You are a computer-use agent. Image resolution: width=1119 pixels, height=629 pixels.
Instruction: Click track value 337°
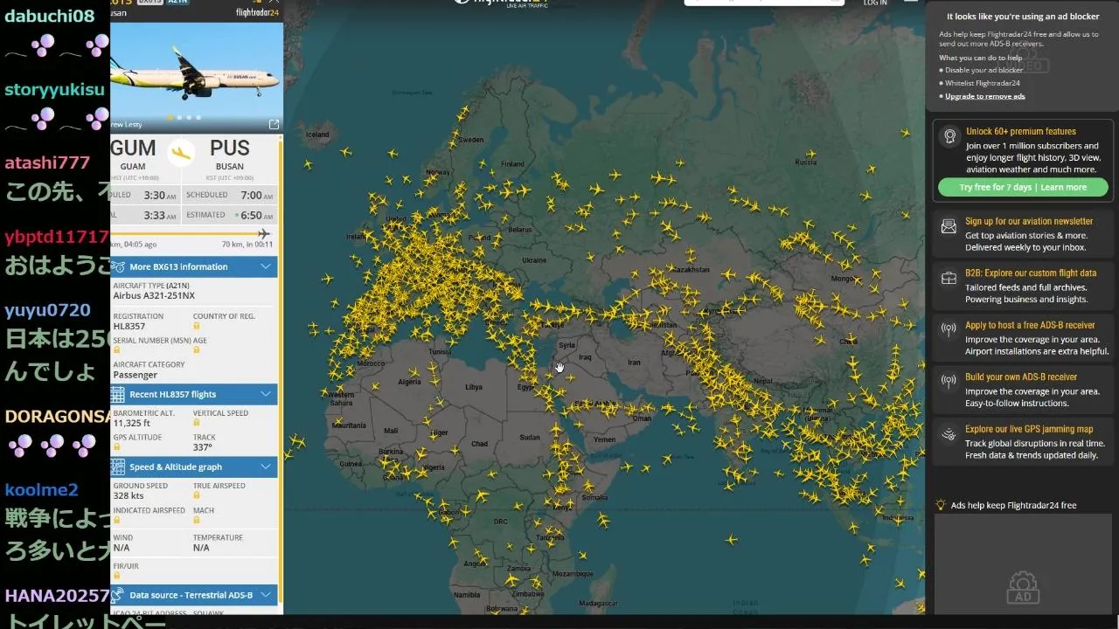[x=203, y=447]
